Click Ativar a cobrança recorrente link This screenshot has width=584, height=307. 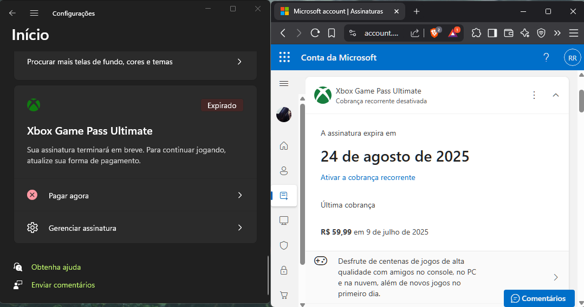[x=368, y=177]
